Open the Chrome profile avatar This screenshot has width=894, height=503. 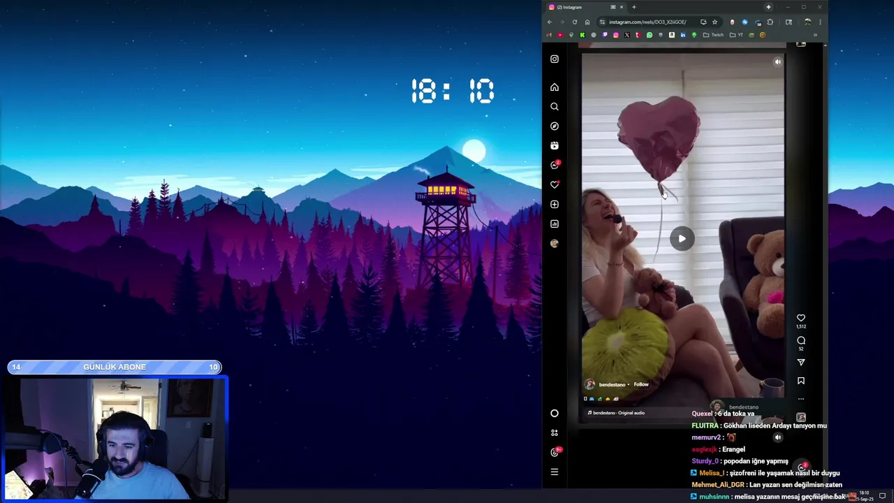[x=807, y=22]
